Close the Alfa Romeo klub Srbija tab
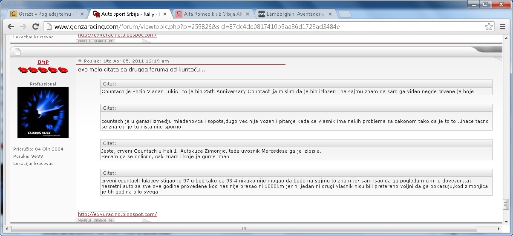Screen dimensions: 513x236 click(x=248, y=14)
